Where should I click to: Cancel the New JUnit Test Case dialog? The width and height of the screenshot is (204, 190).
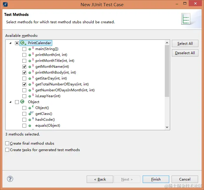point(185,179)
